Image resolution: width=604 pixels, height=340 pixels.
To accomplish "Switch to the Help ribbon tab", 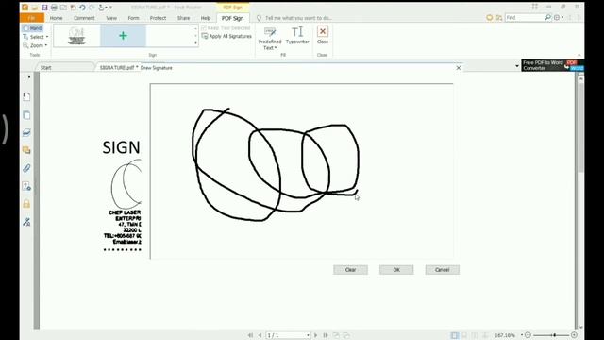I will pyautogui.click(x=206, y=18).
